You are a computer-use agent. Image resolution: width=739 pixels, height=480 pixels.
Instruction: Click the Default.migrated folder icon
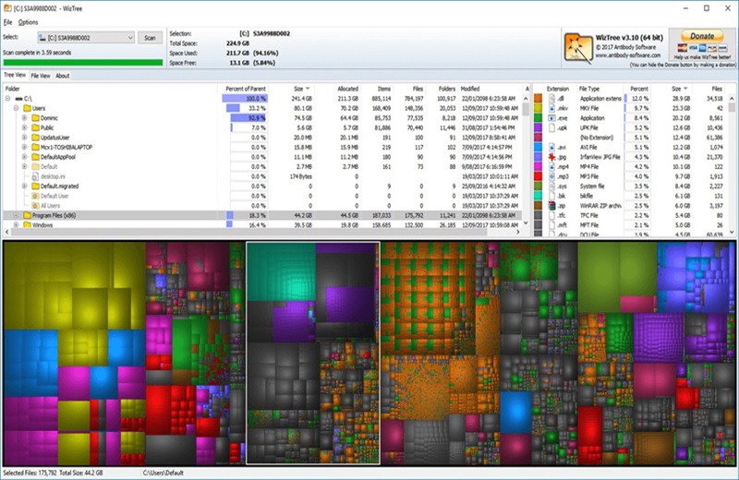pyautogui.click(x=35, y=186)
